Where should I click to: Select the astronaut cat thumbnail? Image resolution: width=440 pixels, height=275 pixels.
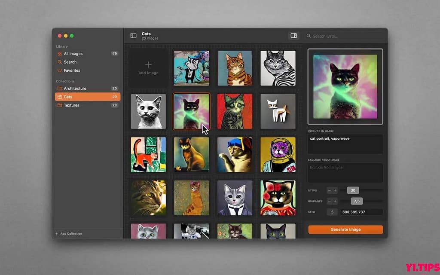[x=278, y=154]
